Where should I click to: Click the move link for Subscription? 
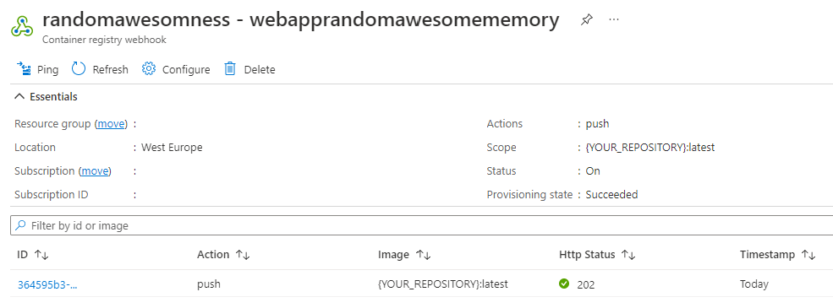[x=96, y=171]
